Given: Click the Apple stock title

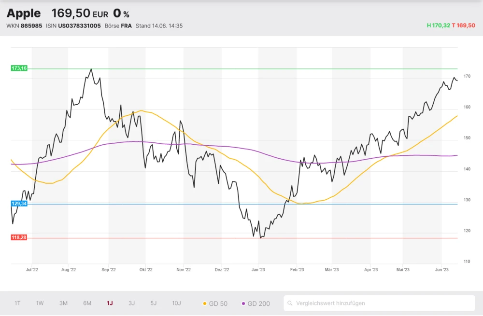Looking at the screenshot, I should tap(24, 14).
